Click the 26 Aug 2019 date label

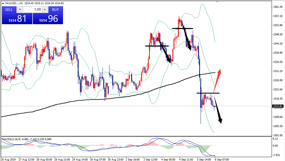pyautogui.click(x=8, y=159)
